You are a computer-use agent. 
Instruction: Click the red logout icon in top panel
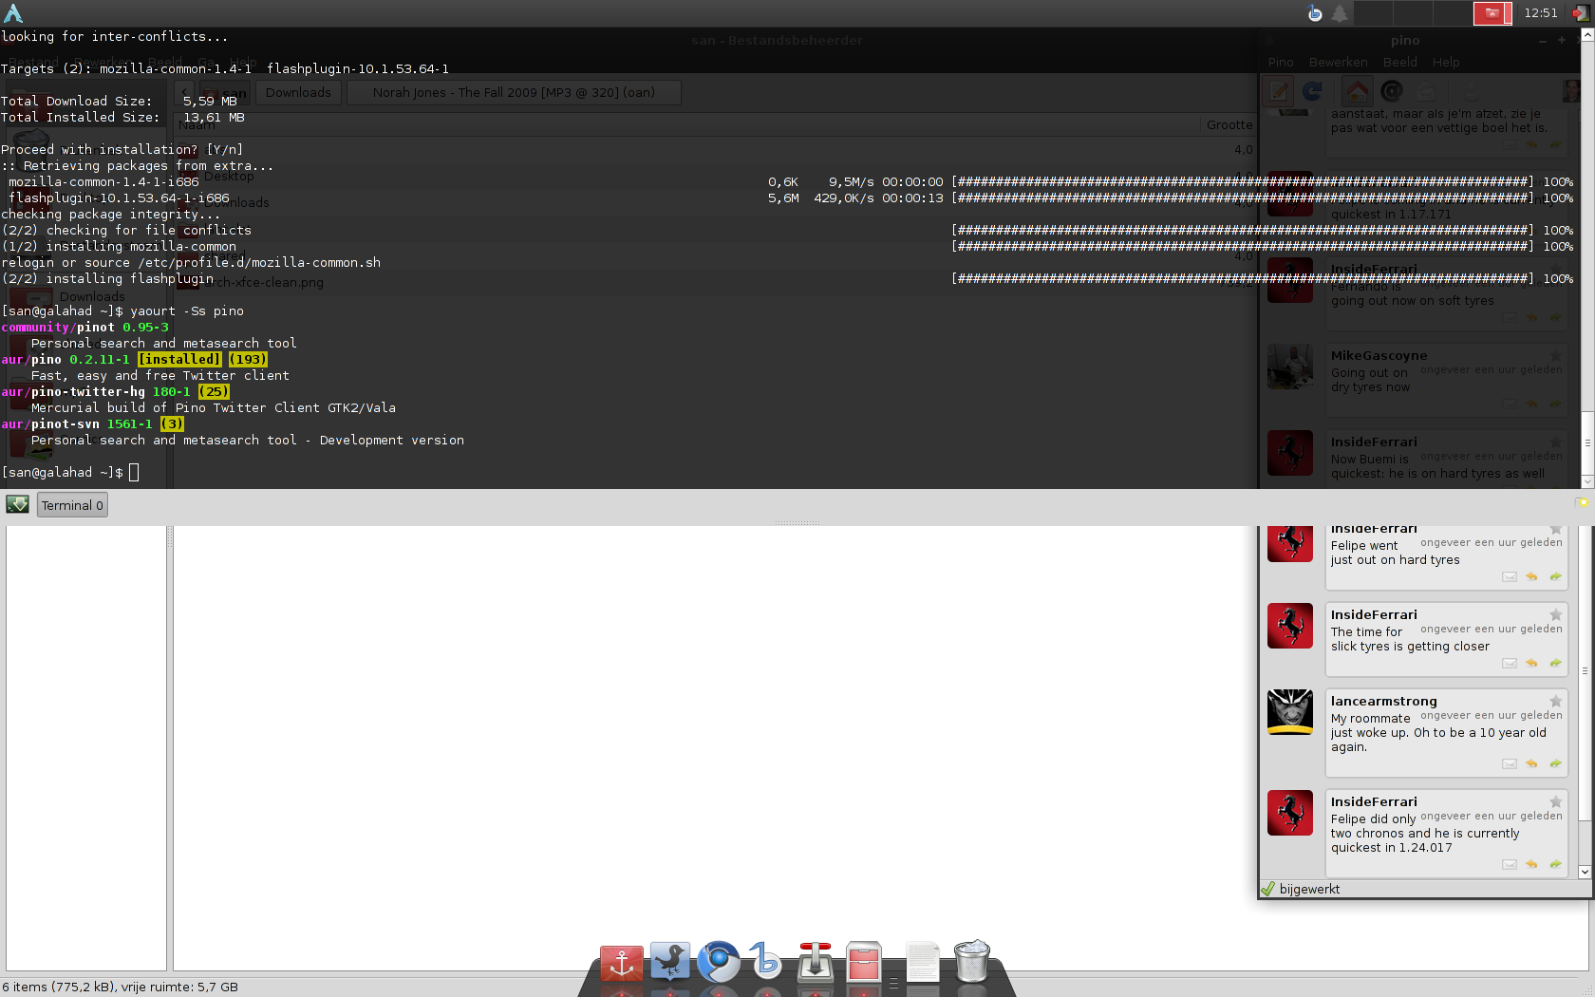point(1580,13)
